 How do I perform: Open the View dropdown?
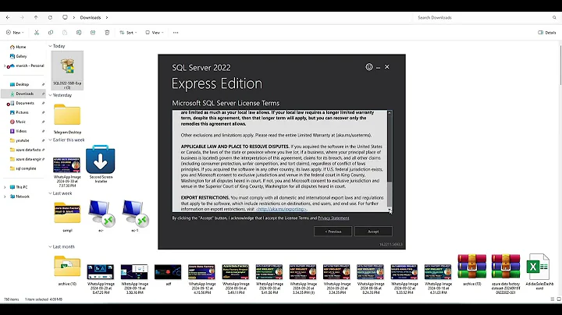click(x=155, y=33)
